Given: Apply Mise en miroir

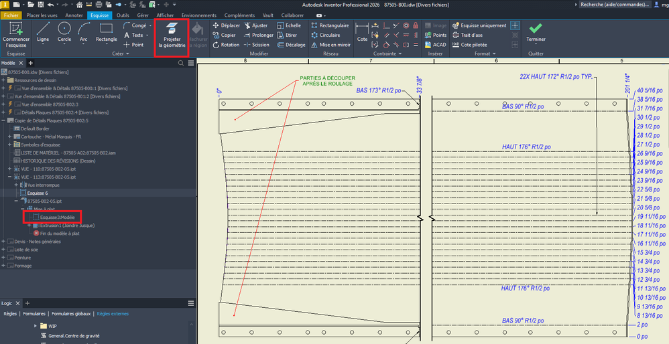Looking at the screenshot, I should (x=330, y=45).
